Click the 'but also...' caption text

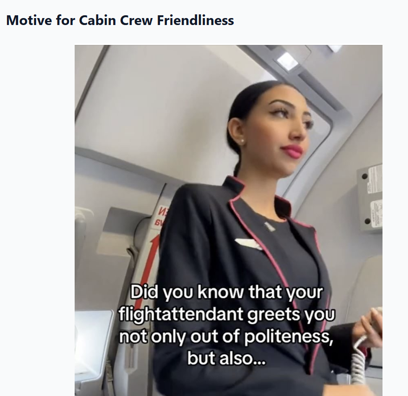tap(226, 358)
